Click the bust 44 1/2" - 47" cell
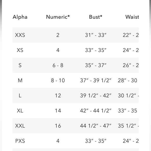The width and height of the screenshot is (151, 151). pyautogui.click(x=96, y=126)
